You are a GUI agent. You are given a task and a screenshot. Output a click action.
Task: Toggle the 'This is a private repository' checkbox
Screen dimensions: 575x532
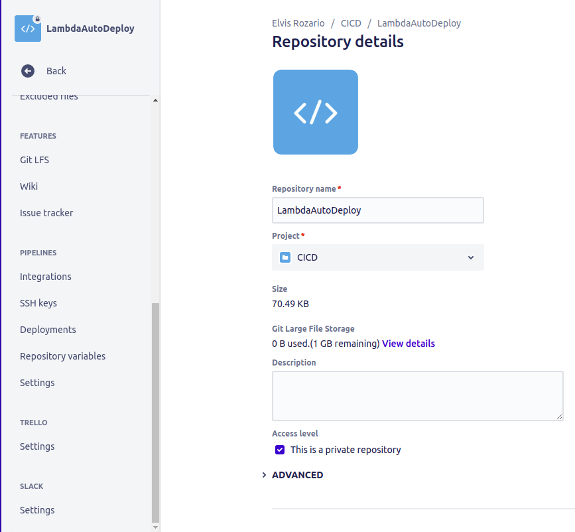coord(279,450)
